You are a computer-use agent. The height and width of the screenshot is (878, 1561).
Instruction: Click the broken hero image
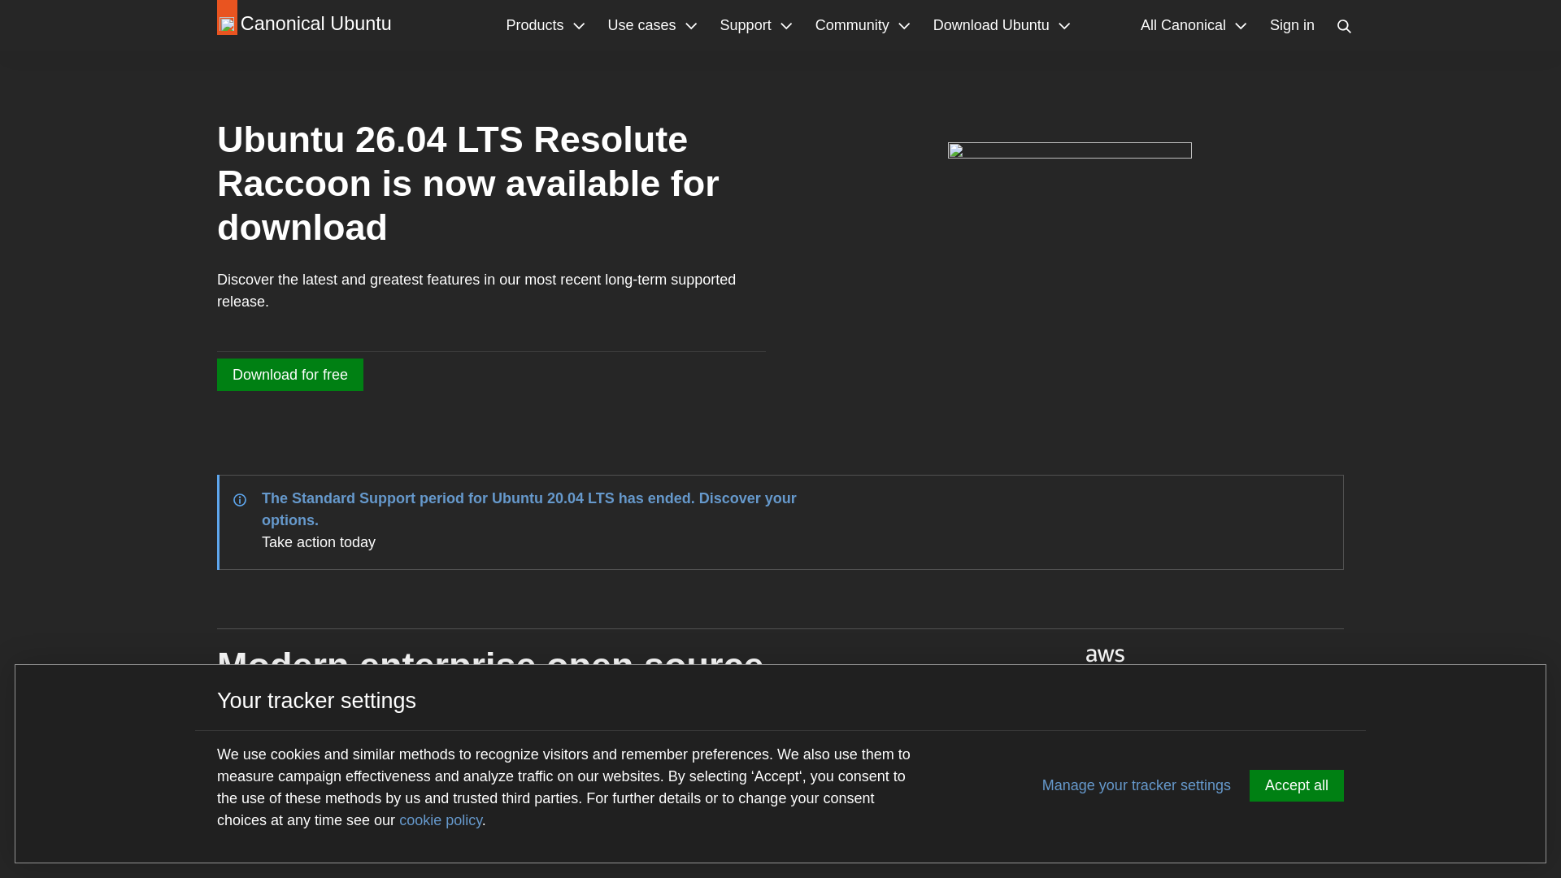click(x=1070, y=150)
